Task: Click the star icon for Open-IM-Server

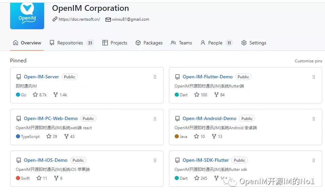Action: click(x=35, y=95)
